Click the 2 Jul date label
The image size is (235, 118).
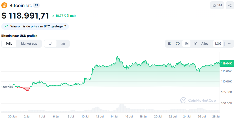click(x=27, y=116)
